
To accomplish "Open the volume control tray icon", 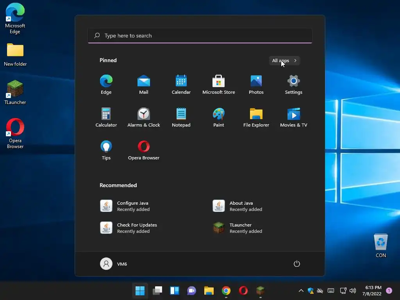I will click(x=353, y=291).
